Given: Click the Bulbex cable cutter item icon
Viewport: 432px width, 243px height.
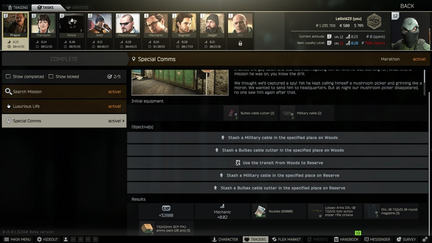Looking at the screenshot, I should pyautogui.click(x=231, y=113).
